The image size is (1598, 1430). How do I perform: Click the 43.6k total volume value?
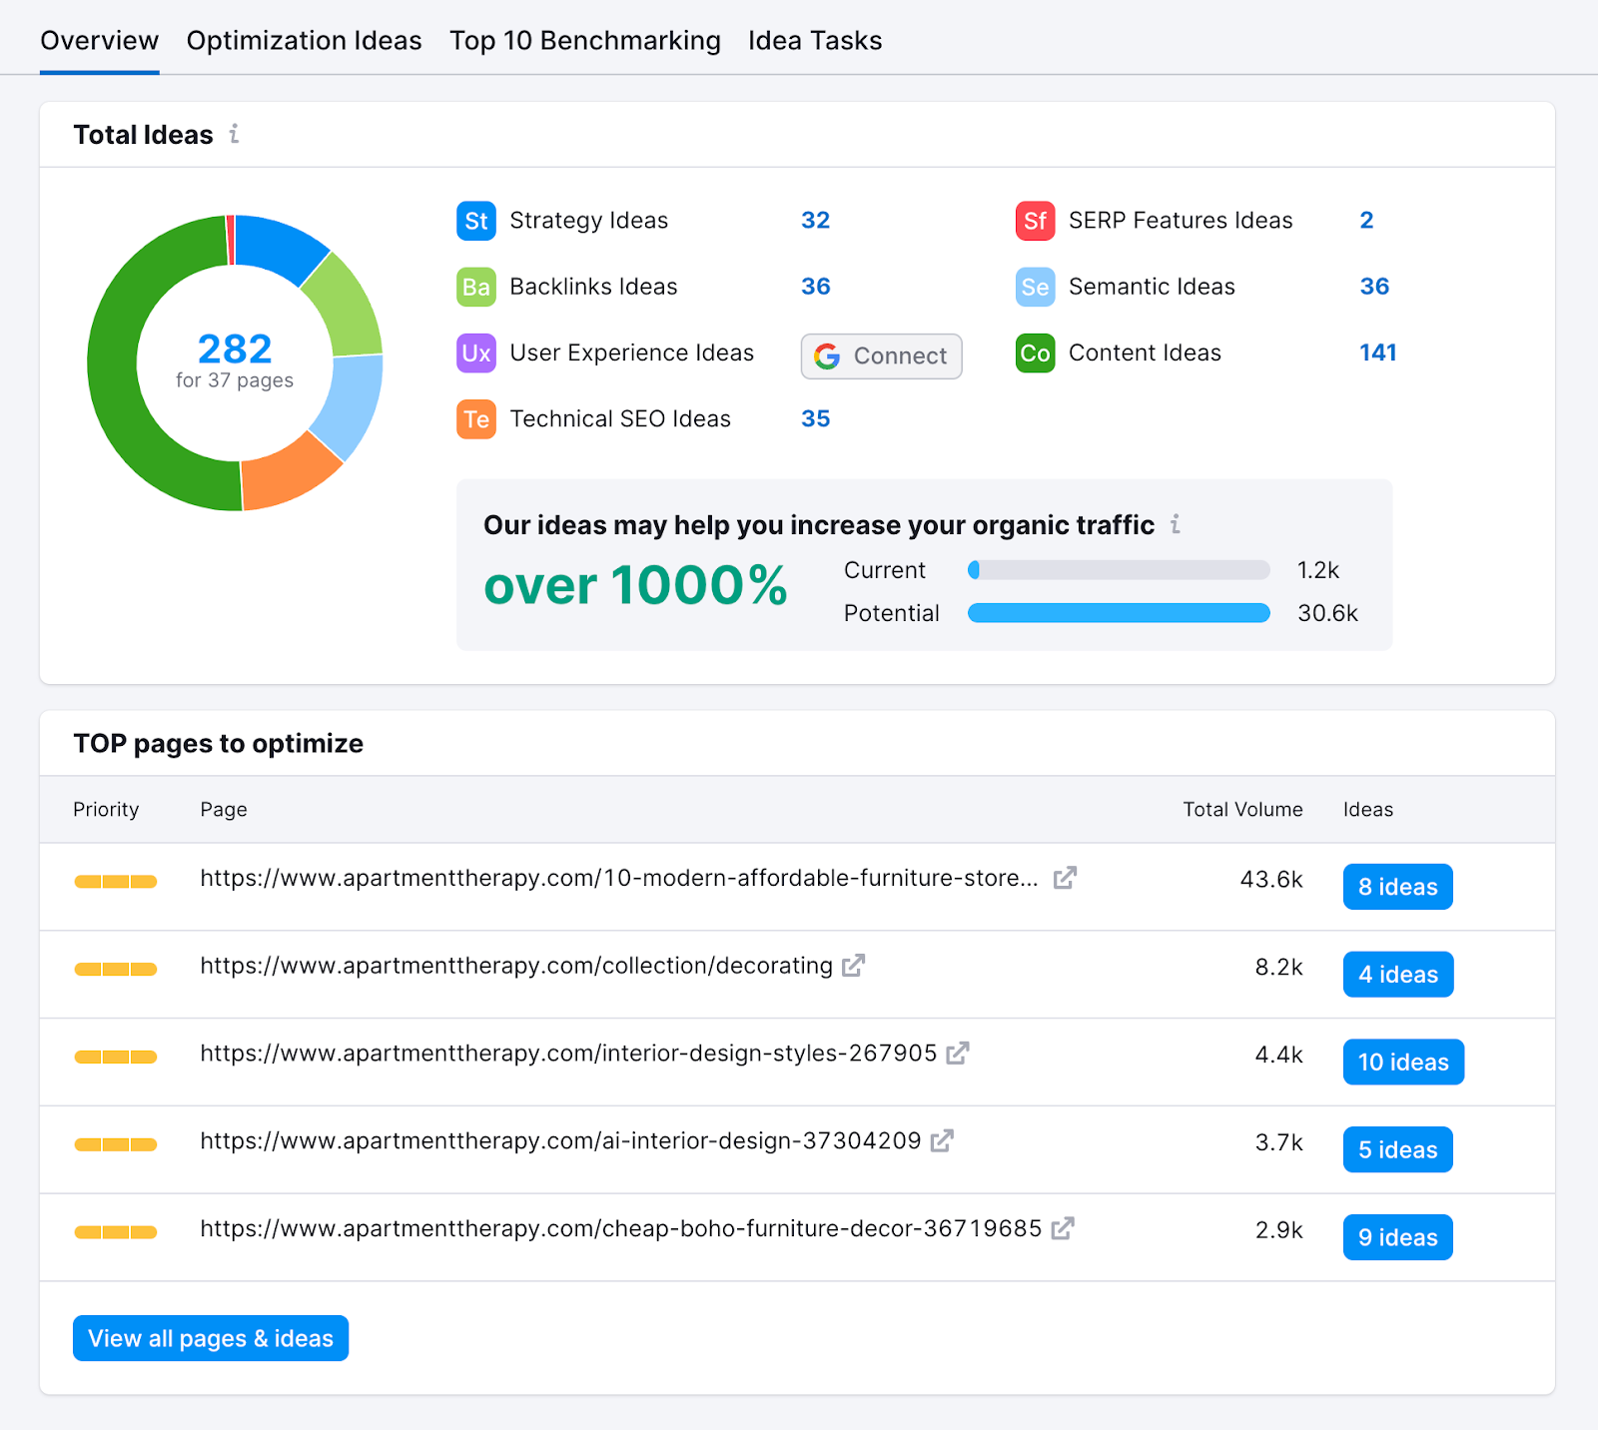(1271, 880)
